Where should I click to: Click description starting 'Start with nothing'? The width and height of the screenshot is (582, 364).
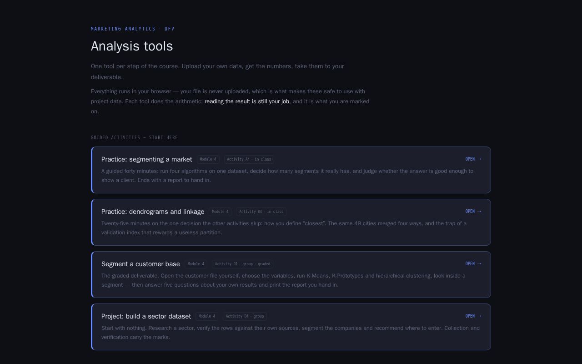click(x=291, y=333)
